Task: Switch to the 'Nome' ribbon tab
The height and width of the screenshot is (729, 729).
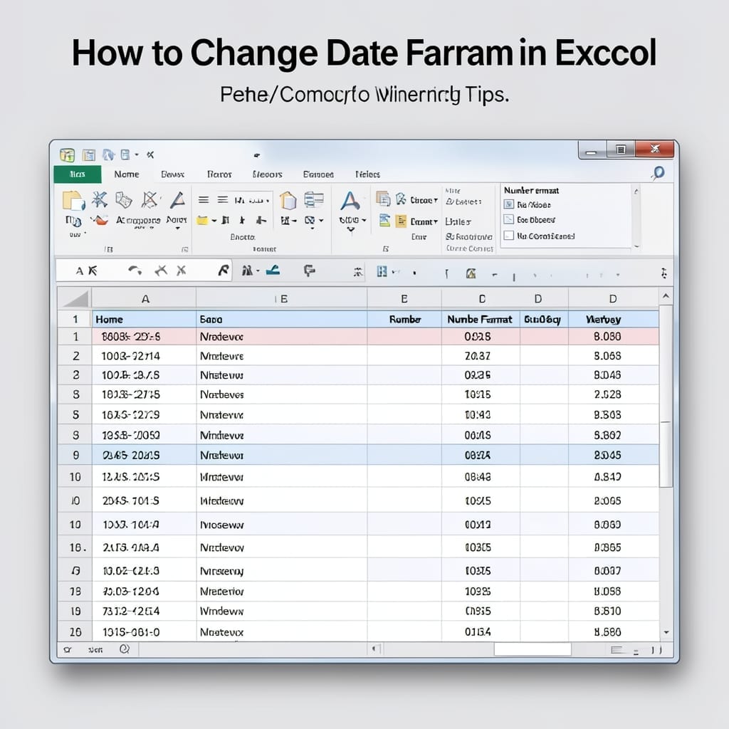Action: pyautogui.click(x=127, y=174)
